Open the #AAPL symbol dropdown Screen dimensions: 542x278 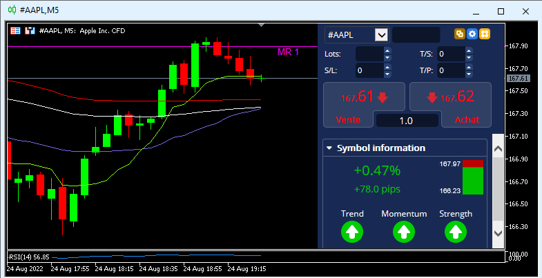pos(381,35)
